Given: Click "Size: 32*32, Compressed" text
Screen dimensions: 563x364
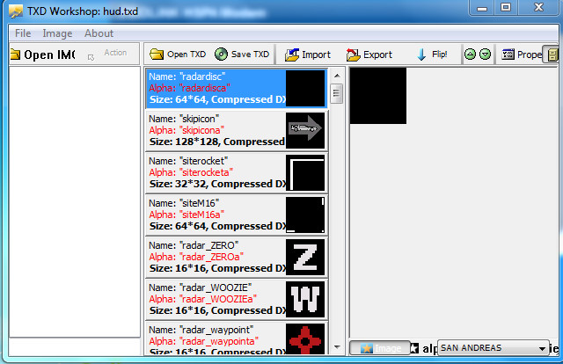Looking at the screenshot, I should [x=217, y=184].
